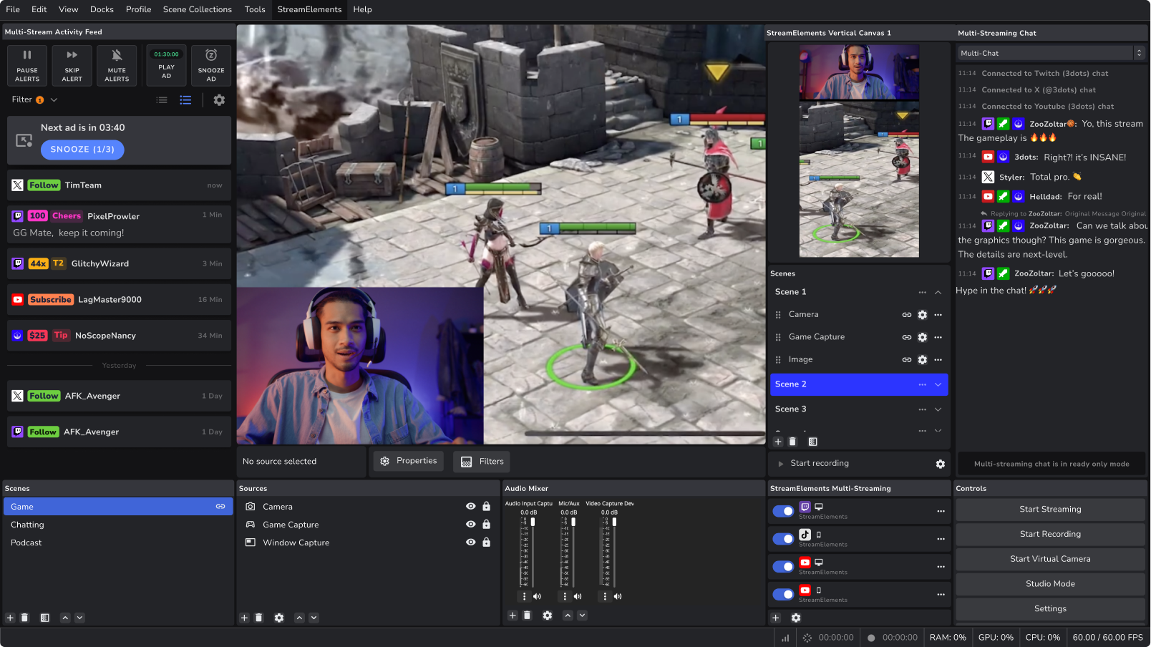Open the Docks menu
Image resolution: width=1151 pixels, height=647 pixels.
[102, 9]
